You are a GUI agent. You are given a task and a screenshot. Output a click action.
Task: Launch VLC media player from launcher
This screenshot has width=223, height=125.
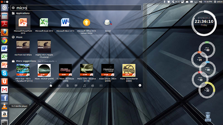click(x=5, y=106)
